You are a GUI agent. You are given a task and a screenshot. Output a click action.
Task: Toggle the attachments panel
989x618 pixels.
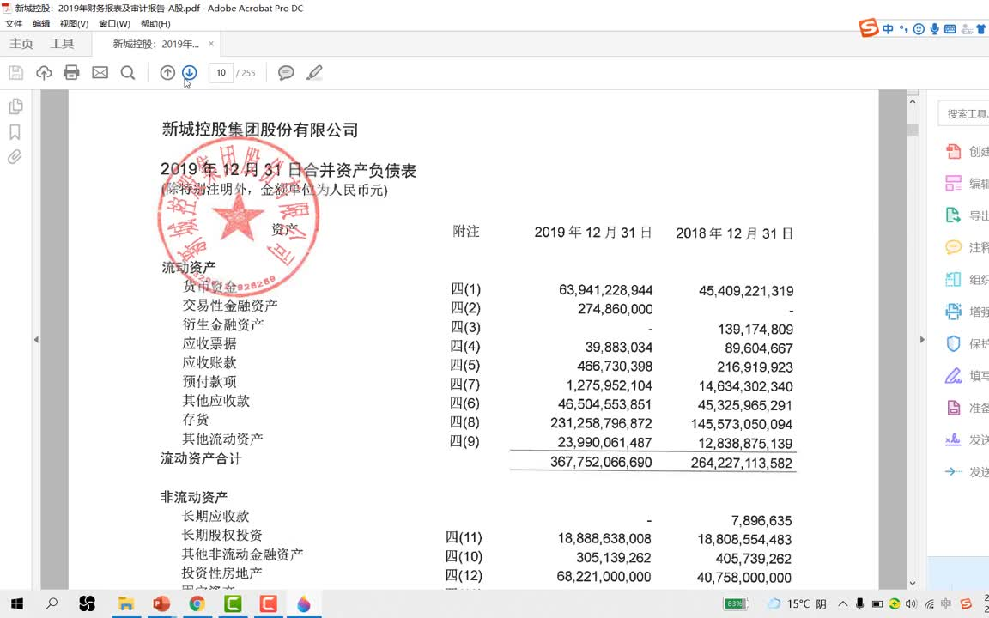click(15, 157)
